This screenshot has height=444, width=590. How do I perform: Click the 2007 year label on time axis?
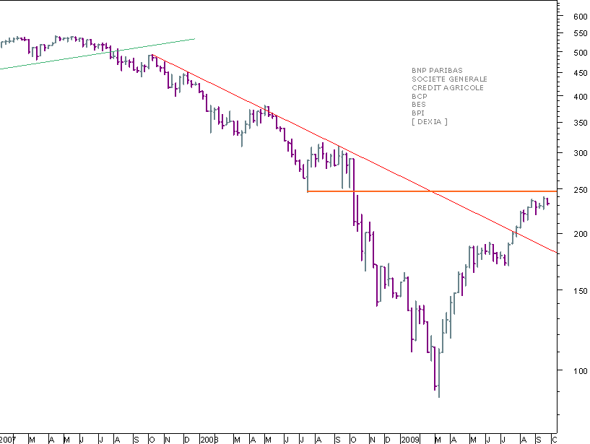coord(8,440)
